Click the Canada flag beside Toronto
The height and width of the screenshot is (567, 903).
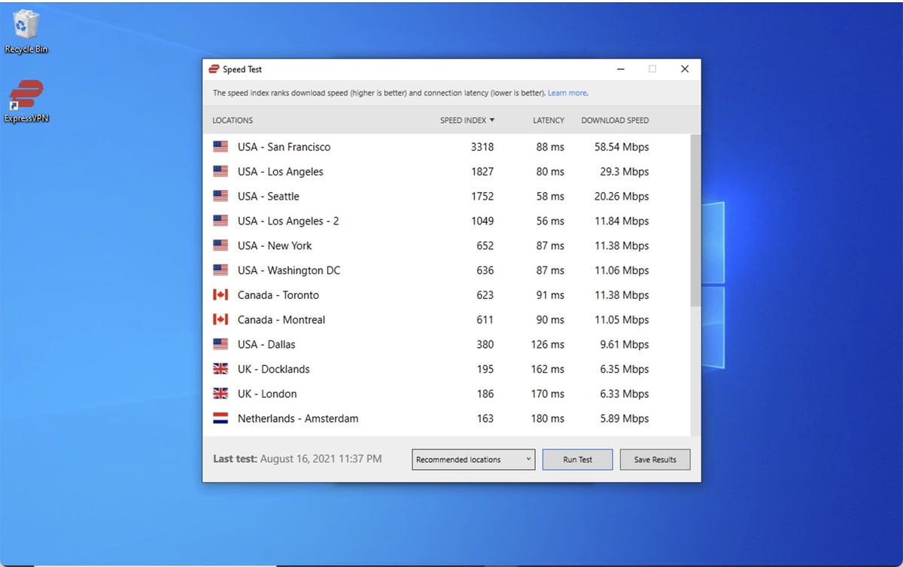tap(220, 295)
